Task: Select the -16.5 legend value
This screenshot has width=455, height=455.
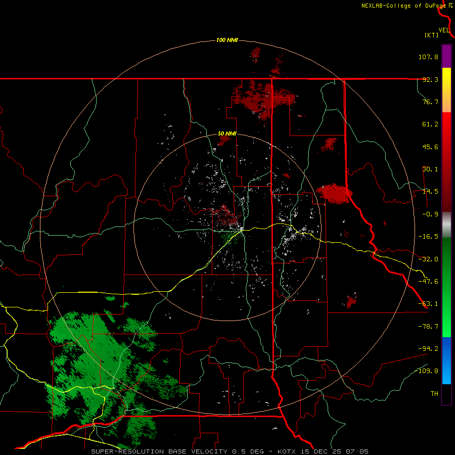Action: (428, 237)
